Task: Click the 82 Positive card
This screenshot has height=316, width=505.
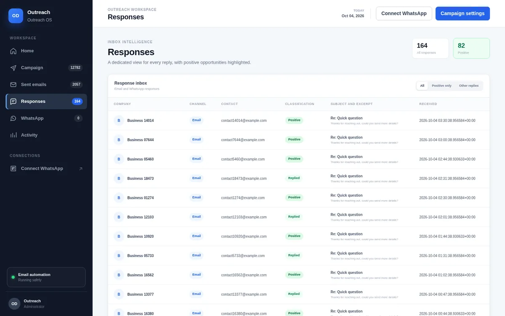Action: pyautogui.click(x=471, y=48)
